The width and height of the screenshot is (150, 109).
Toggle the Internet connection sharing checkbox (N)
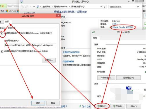[x=2, y=33]
